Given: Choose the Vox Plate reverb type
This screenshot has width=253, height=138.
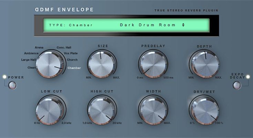Looking at the screenshot, I should point(71,53).
